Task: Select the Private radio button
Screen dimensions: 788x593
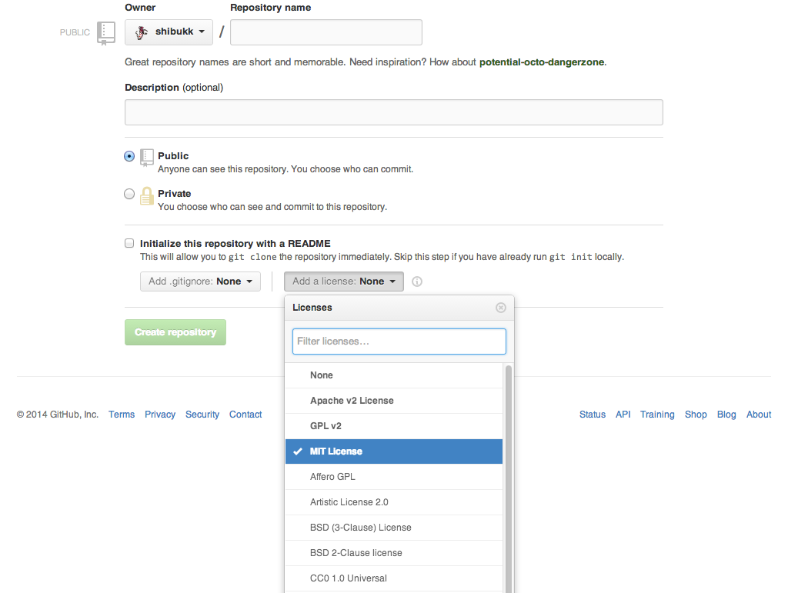Action: pyautogui.click(x=129, y=194)
